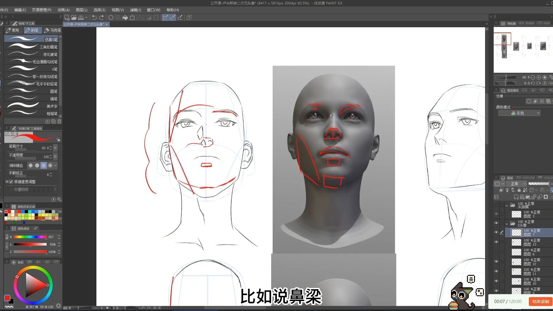Switch to the 常用 sub tool tab
Screen dimensions: 553x311
pyautogui.click(x=13, y=30)
